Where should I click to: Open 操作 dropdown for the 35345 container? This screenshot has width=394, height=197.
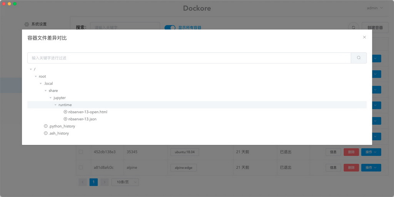click(371, 152)
